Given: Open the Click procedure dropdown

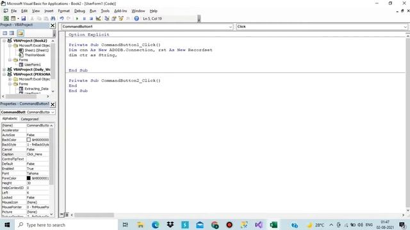Looking at the screenshot, I should click(405, 27).
